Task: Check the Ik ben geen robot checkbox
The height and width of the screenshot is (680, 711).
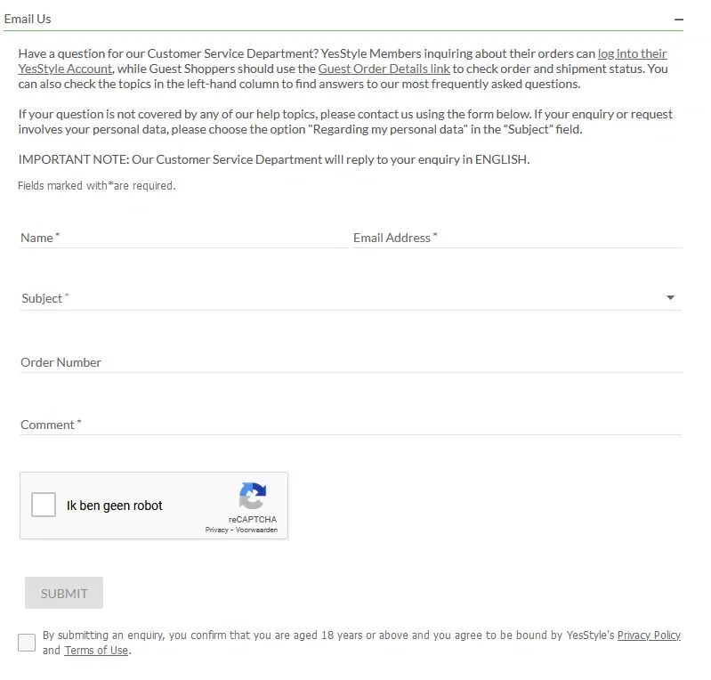Action: 44,506
